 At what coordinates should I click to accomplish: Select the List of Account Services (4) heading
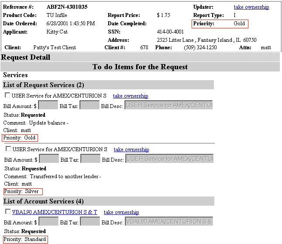tap(43, 201)
